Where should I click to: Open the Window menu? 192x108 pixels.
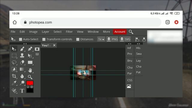pyautogui.click(x=93, y=32)
